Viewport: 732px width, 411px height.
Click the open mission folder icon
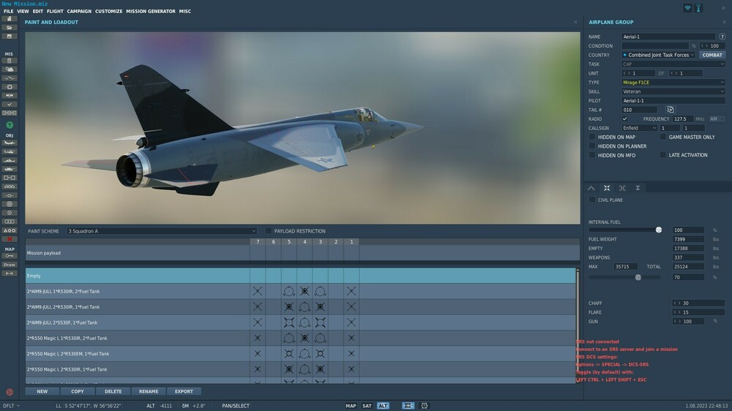point(9,28)
